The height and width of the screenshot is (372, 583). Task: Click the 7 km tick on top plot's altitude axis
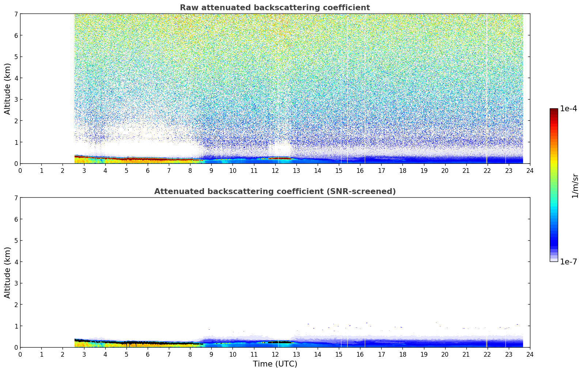(x=15, y=14)
